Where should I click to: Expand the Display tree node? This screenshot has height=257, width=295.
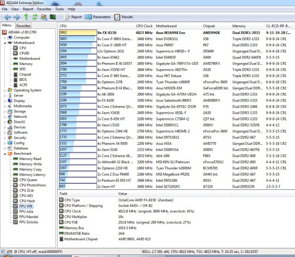5,101
